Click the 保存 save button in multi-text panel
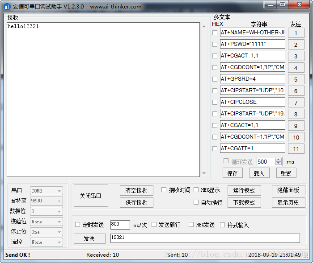This screenshot has height=263, width=313. [233, 173]
